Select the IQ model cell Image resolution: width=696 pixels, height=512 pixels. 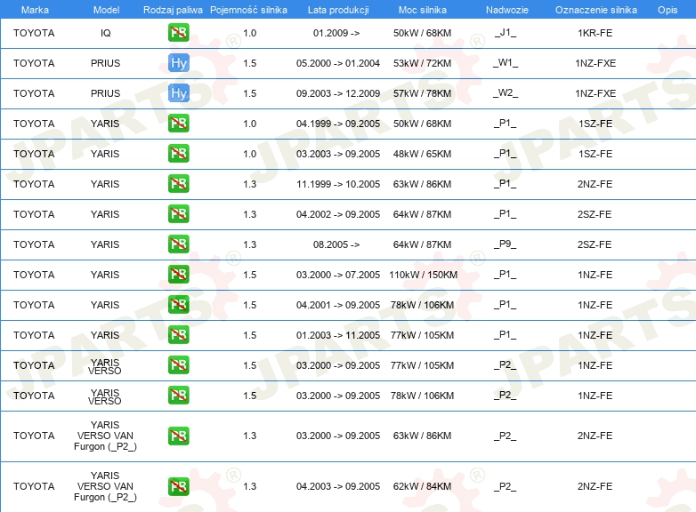[x=106, y=33]
